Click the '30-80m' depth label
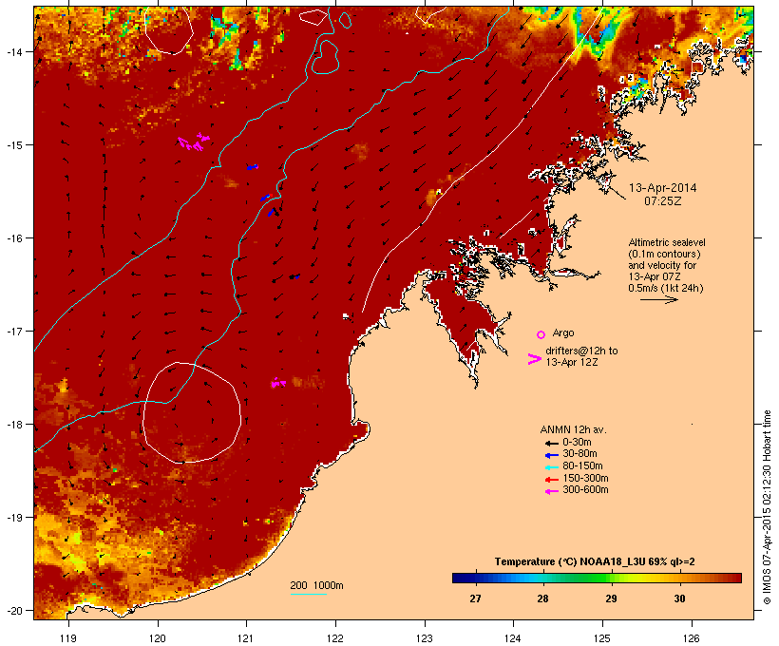 pos(579,454)
